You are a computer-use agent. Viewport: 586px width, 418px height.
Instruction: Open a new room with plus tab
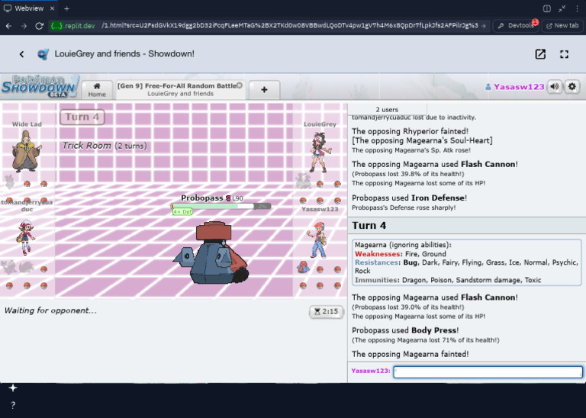pyautogui.click(x=264, y=89)
